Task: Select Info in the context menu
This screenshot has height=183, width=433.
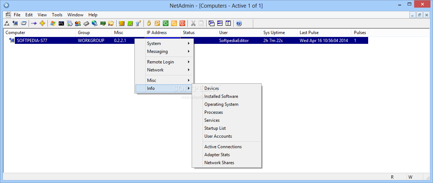Action: pyautogui.click(x=164, y=89)
